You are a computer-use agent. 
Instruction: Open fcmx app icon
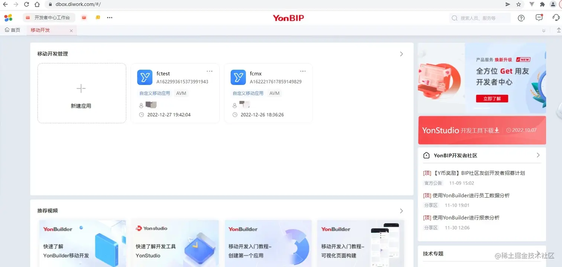click(238, 77)
